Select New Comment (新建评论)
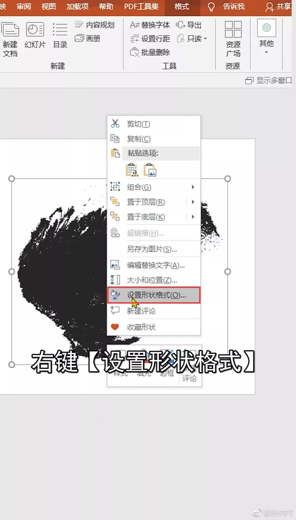The image size is (296, 520). click(154, 311)
